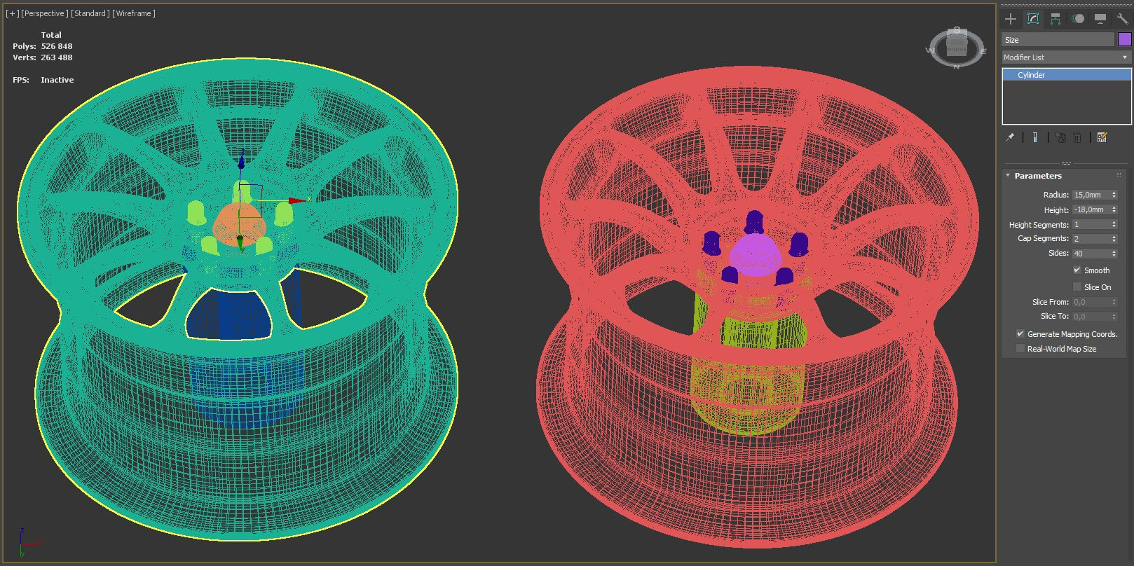Open the Modify command panel tab

click(1032, 19)
